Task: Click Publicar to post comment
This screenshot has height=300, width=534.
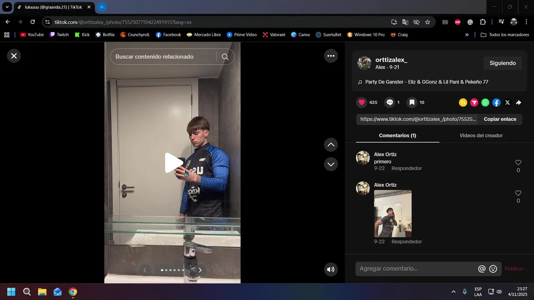Action: 514,269
